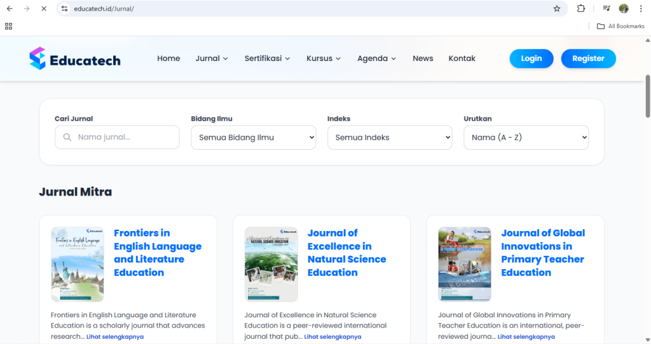Open the browser extensions puzzle icon
This screenshot has width=651, height=344.
[580, 9]
